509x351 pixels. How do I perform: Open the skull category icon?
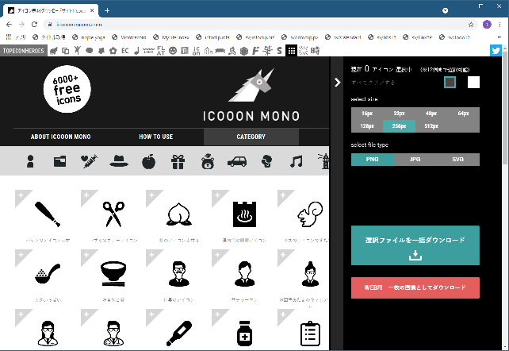click(266, 161)
